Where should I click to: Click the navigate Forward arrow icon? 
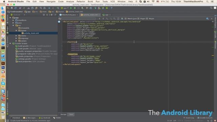click(53, 8)
